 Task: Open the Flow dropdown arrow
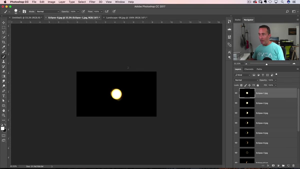point(101,11)
